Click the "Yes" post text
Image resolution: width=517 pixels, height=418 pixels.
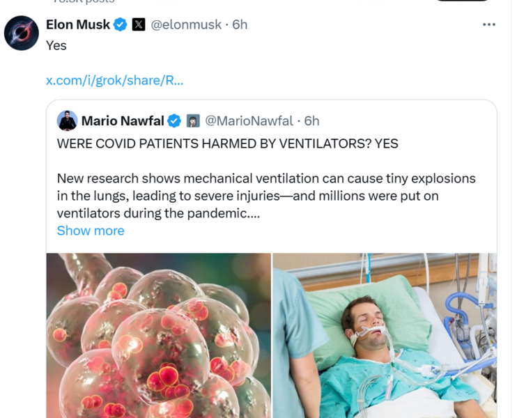click(x=56, y=45)
